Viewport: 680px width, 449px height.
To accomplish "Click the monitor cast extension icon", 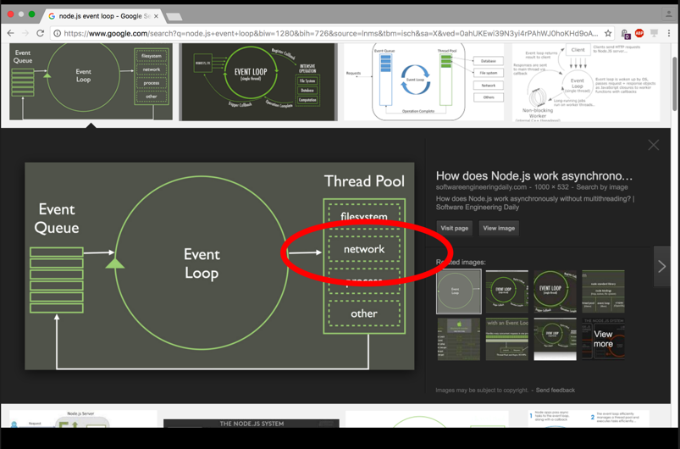I will coord(654,33).
